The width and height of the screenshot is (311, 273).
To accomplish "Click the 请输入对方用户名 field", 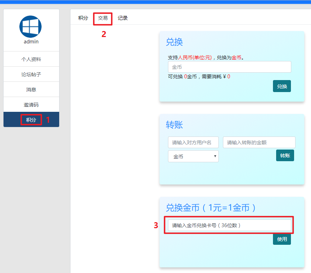I will tap(193, 142).
